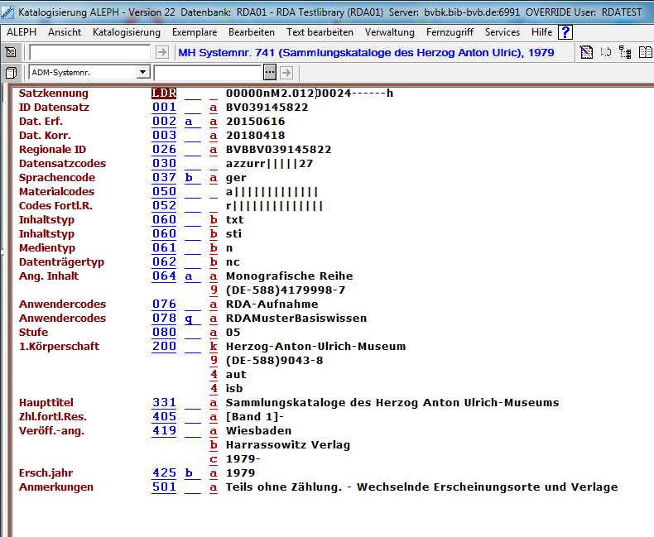Viewport: 654px width, 537px height.
Task: Click field tag 200 for 1.Körperschaft
Action: (x=164, y=347)
